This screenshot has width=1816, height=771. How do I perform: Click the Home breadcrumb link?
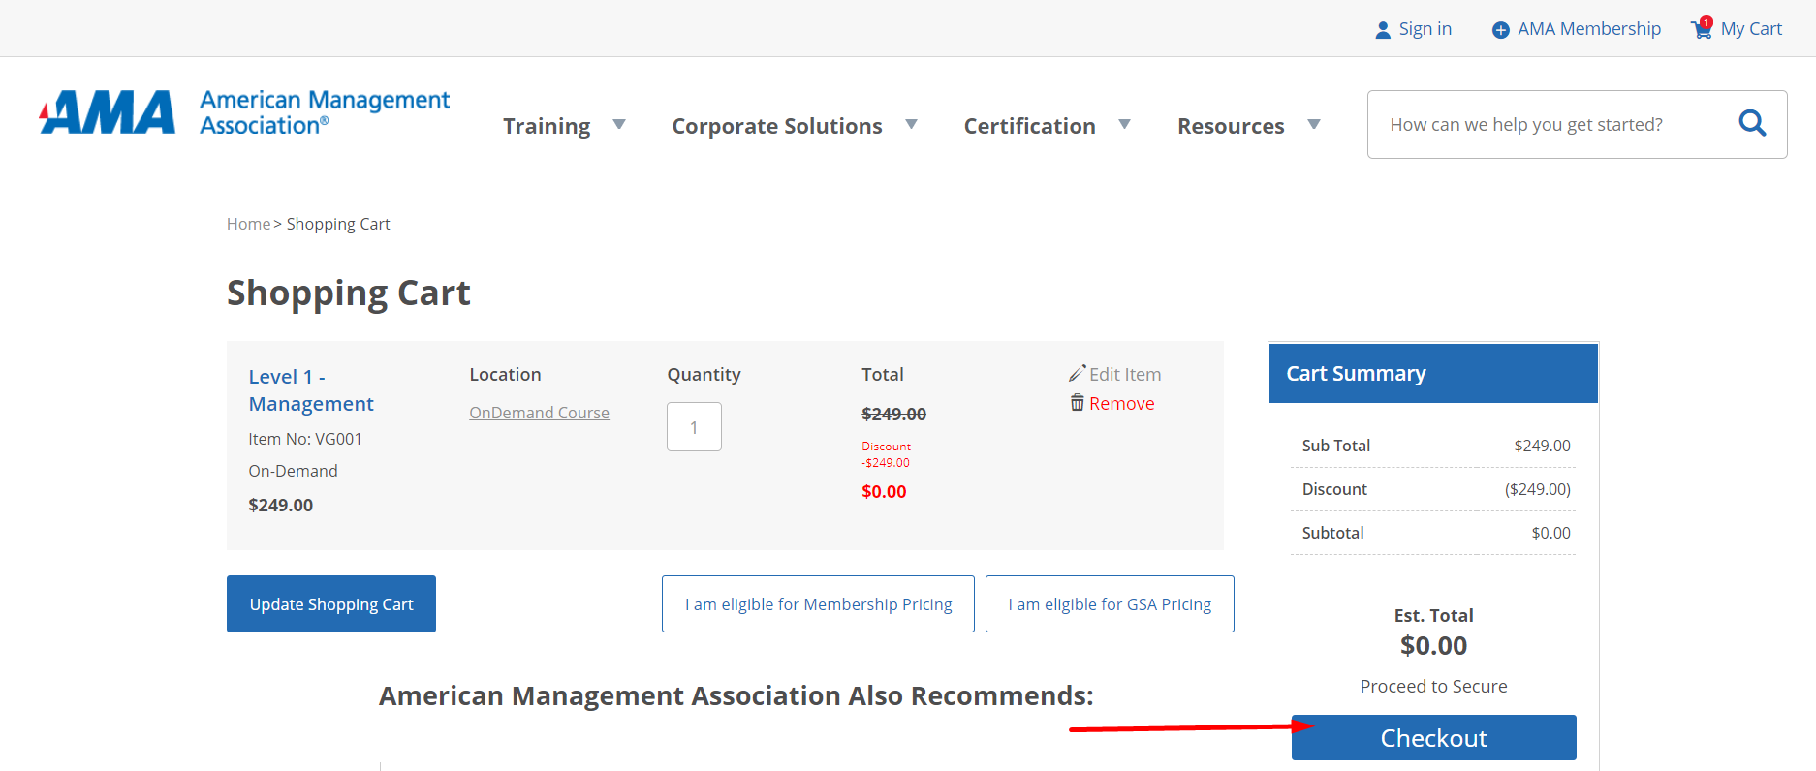tap(248, 224)
